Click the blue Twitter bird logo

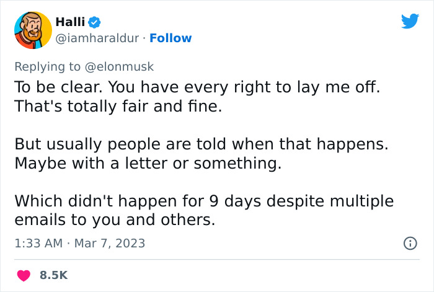click(410, 22)
